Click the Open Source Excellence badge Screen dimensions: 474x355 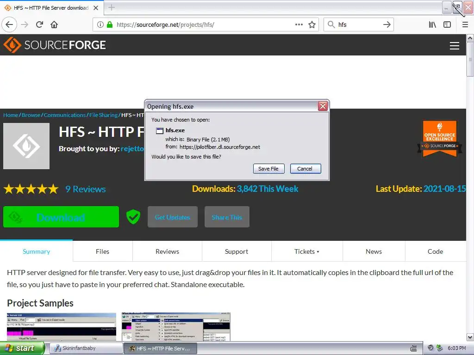[440, 139]
